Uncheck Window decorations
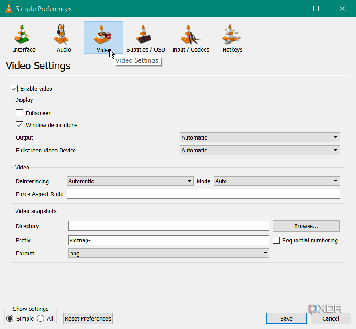The image size is (356, 329). [20, 125]
